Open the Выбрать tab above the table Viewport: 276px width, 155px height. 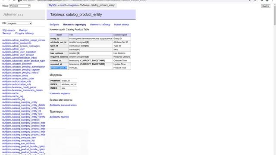point(54,25)
